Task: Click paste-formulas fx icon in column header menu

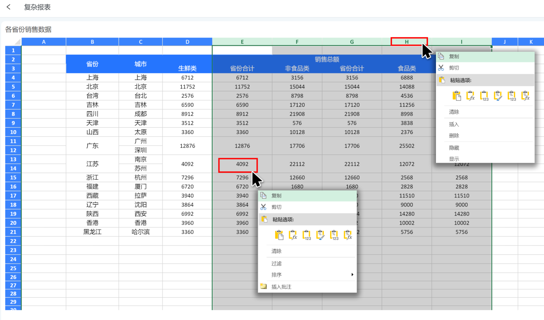Action: point(470,96)
